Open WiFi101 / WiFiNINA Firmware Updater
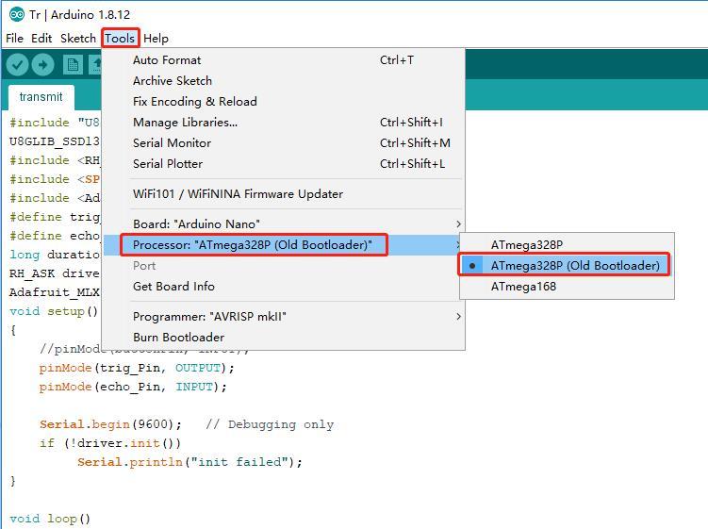The image size is (708, 529). (284, 194)
